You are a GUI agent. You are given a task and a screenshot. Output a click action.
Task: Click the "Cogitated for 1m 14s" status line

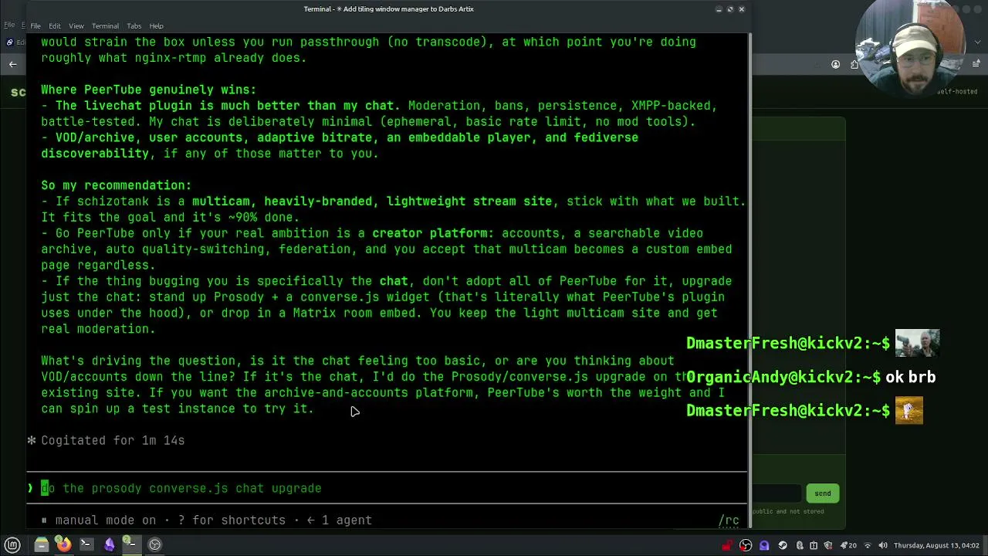tap(113, 440)
